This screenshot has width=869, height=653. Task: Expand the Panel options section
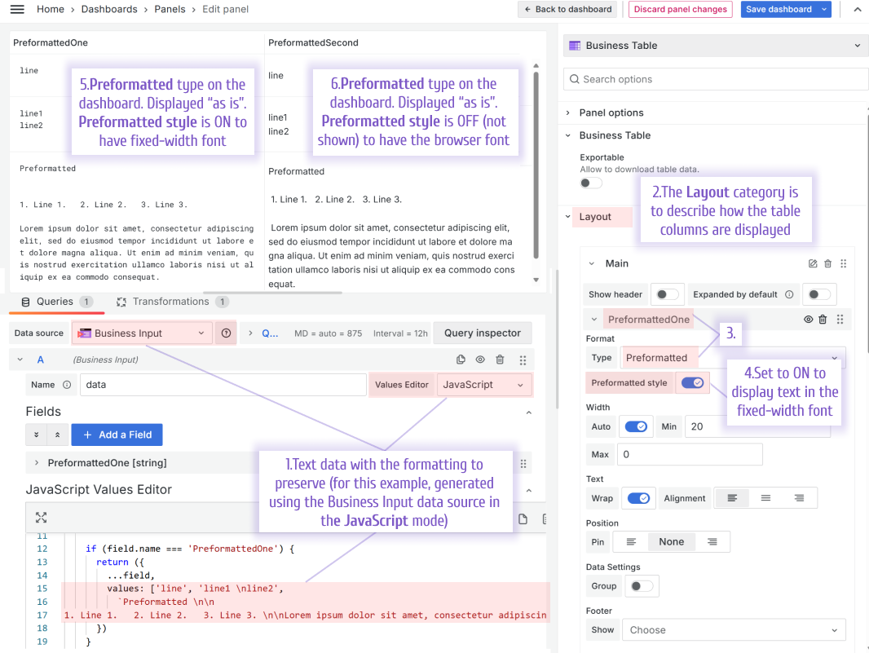[611, 113]
